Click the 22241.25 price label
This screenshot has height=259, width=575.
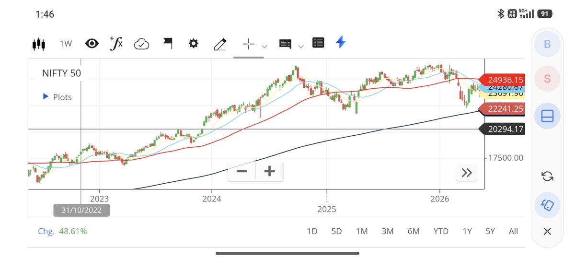[x=502, y=109]
